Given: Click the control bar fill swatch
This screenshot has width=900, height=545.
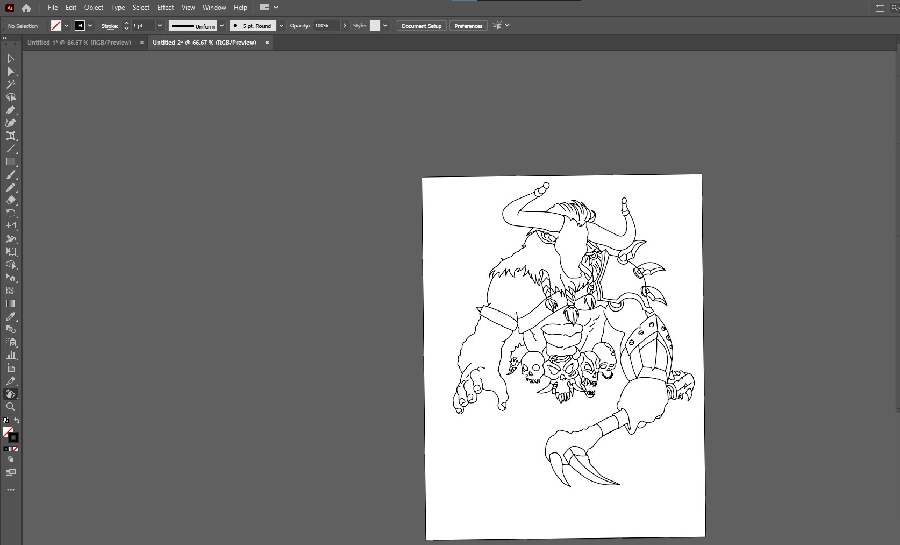Looking at the screenshot, I should point(56,26).
